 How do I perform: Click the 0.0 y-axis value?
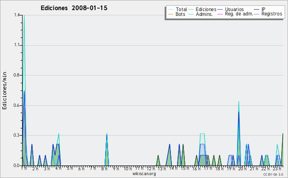click(16, 165)
